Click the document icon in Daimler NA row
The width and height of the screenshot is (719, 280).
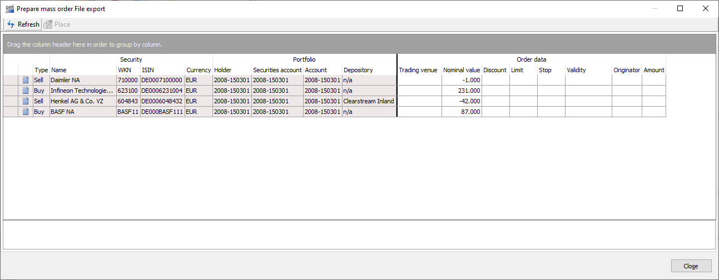26,80
